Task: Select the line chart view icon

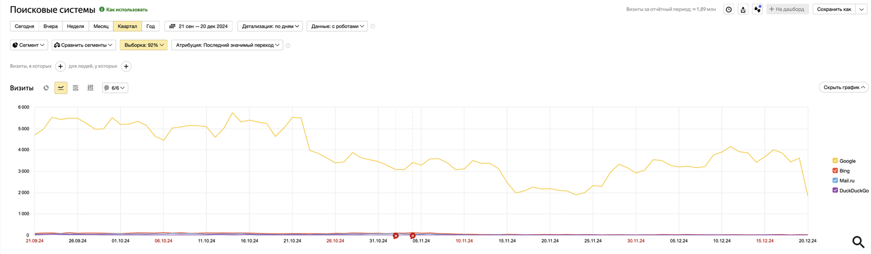Action: [61, 88]
